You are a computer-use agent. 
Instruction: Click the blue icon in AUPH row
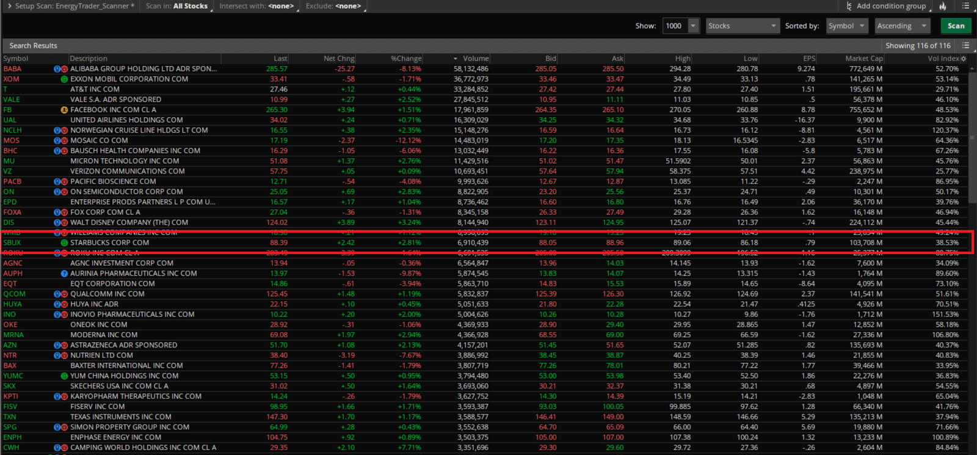(x=64, y=274)
